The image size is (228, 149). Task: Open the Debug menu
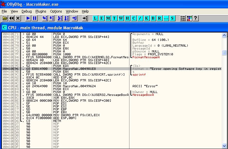tap(27, 11)
